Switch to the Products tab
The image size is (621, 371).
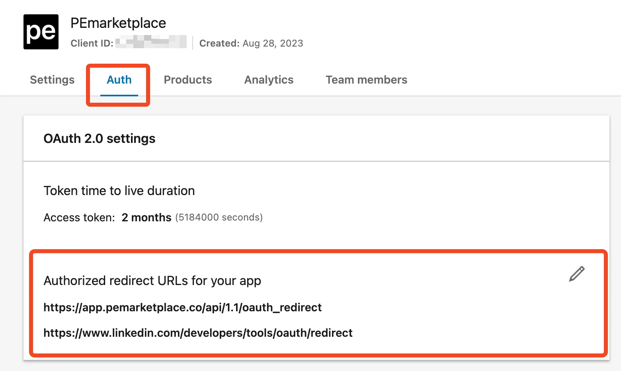188,80
